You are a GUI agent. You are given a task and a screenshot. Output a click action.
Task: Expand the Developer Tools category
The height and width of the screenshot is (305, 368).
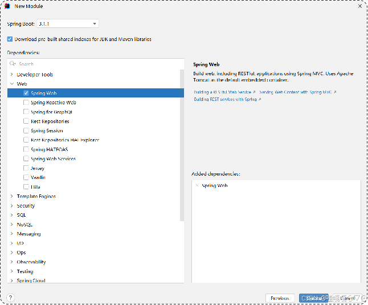click(x=11, y=75)
